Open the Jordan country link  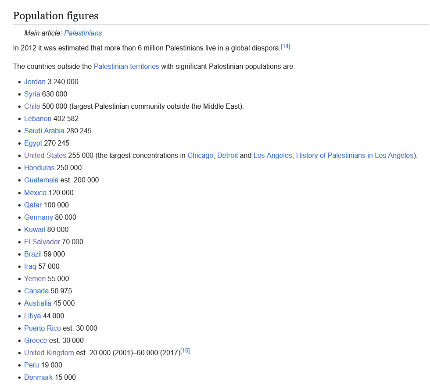pyautogui.click(x=35, y=82)
